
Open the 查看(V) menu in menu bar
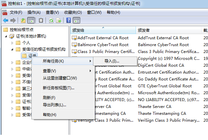52,12
